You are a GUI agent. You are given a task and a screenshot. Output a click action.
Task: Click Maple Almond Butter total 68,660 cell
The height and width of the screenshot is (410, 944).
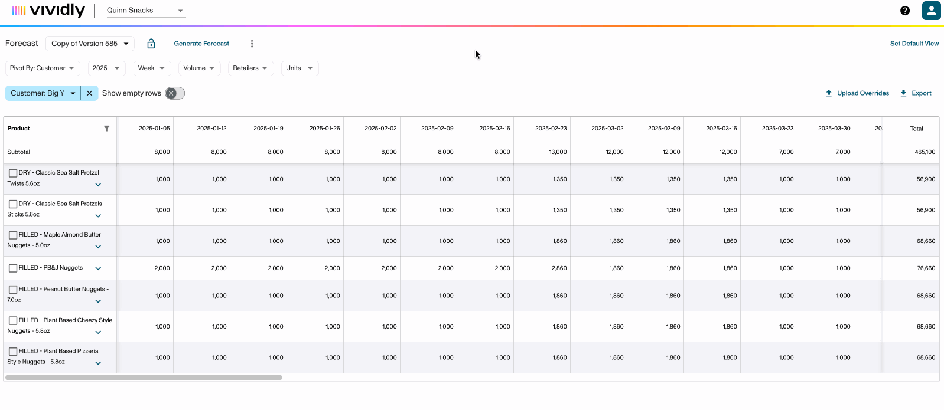click(x=911, y=241)
